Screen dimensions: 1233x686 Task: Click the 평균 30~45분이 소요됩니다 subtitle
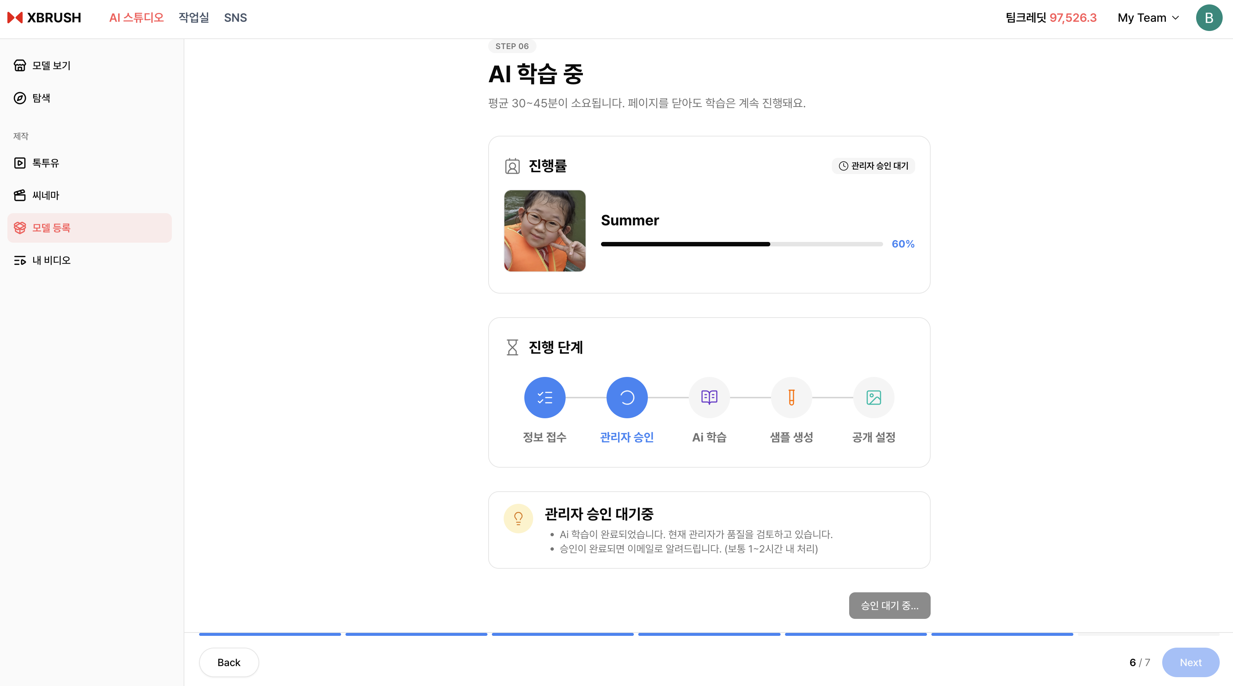pos(647,103)
